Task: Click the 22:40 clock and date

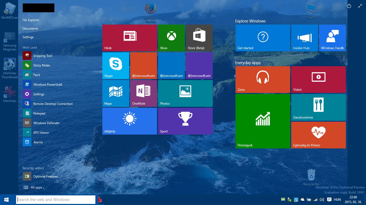Action: point(353,200)
